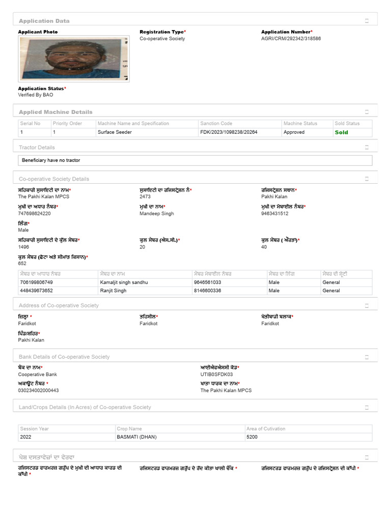Select IFSC code UTIB0SFDK03
391x521 pixels.
[216, 374]
